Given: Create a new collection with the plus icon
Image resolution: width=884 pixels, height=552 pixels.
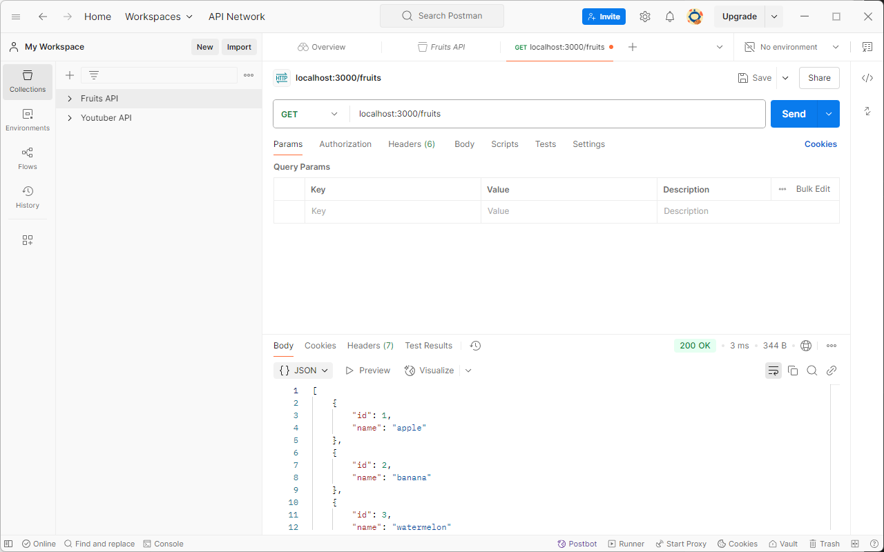Looking at the screenshot, I should (70, 75).
